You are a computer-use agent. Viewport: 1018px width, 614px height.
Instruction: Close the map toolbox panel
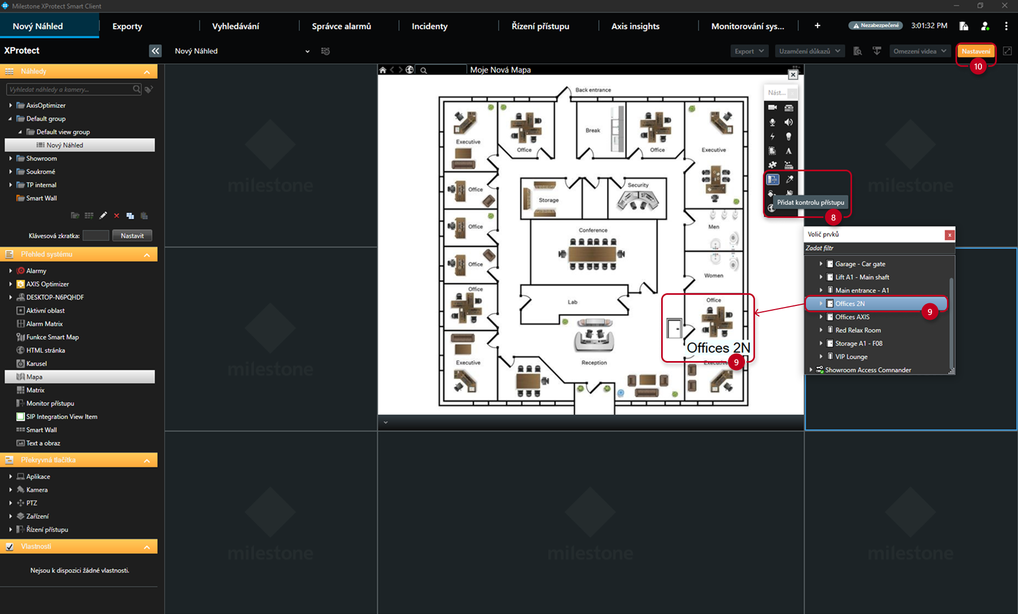[792, 93]
